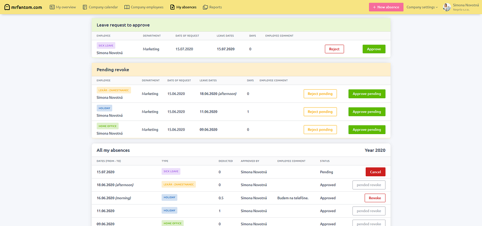The width and height of the screenshot is (482, 226).
Task: Approve the sick leave request dated 15.07.2020
Action: [374, 49]
